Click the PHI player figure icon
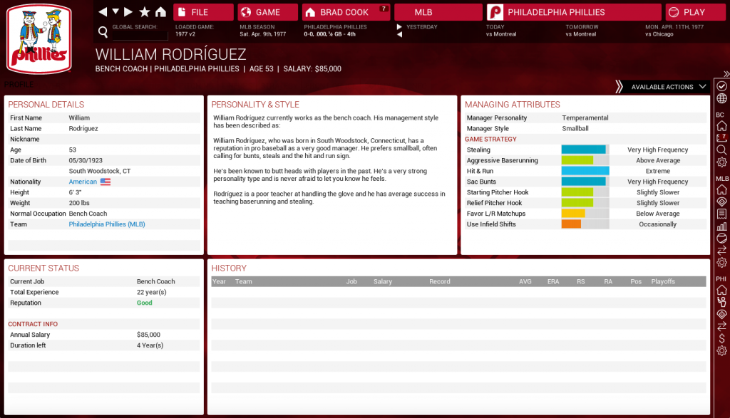Viewport: 730px width, 418px height. click(x=721, y=302)
